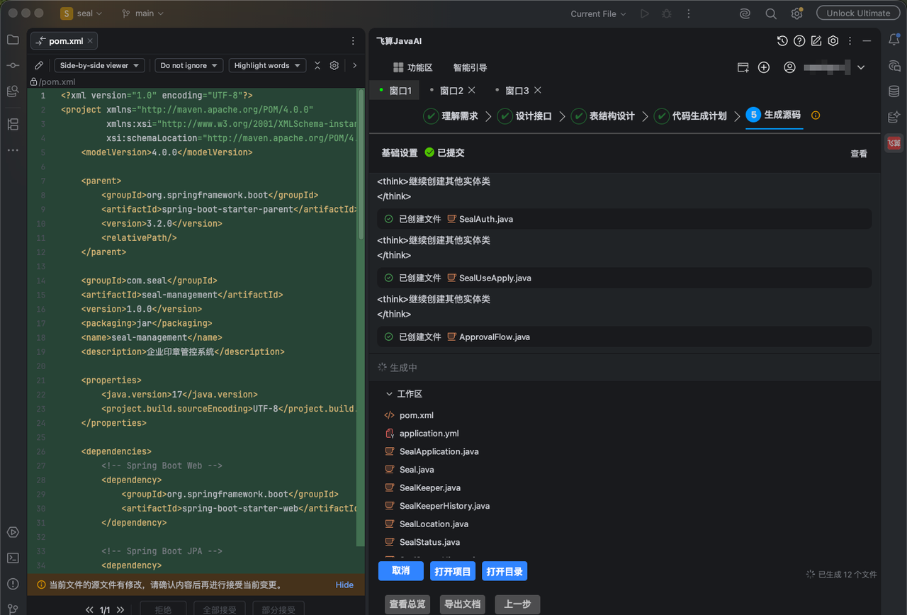
Task: Open history in 飞算JavaAI panel
Action: tap(782, 41)
